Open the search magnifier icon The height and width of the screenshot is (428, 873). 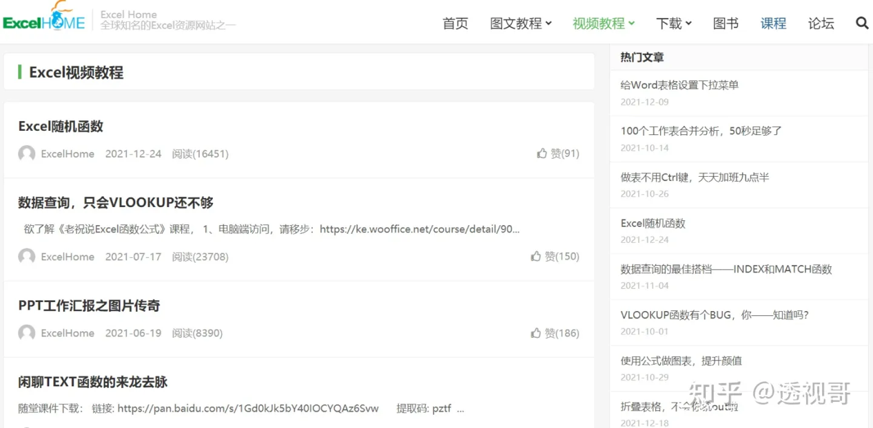(862, 23)
